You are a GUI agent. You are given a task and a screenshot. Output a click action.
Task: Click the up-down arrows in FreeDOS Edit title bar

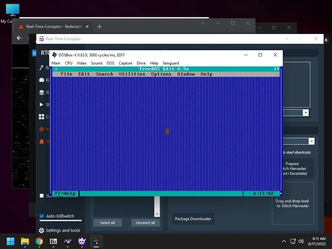(x=277, y=69)
